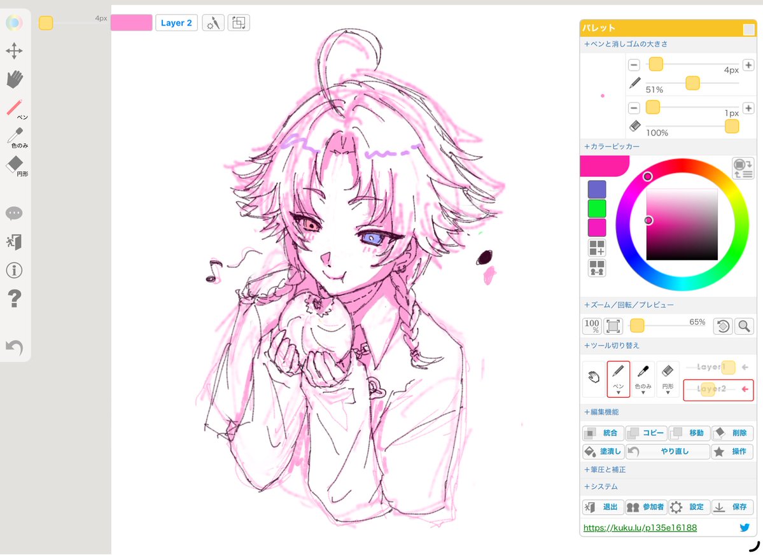The image size is (763, 555).
Task: Open the eyedropper dropdown in tool switcher
Action: coord(643,379)
